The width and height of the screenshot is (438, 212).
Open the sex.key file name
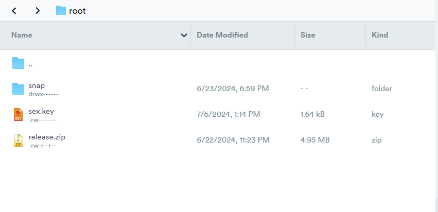41,111
